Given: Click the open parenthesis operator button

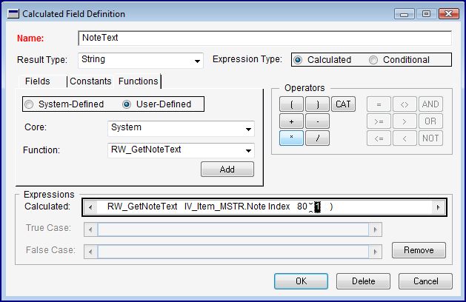Looking at the screenshot, I should click(291, 104).
